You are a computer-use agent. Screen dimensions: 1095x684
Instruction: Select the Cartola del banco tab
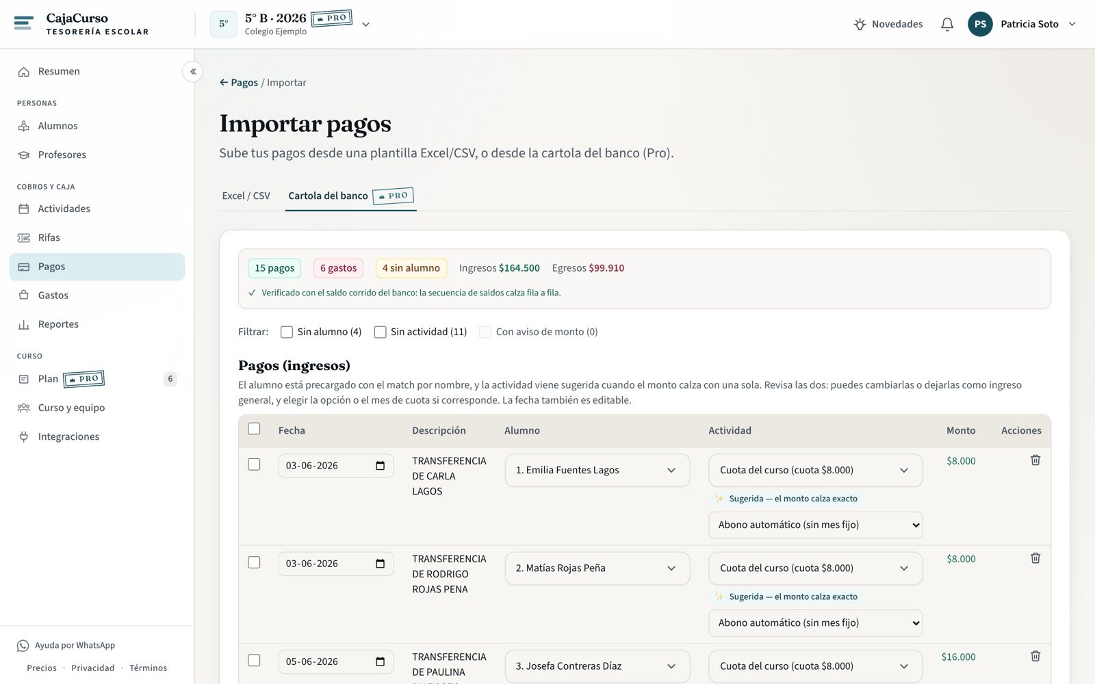pos(350,196)
